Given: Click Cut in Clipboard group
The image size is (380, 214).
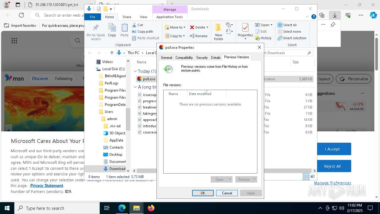Looking at the screenshot, I should (137, 25).
